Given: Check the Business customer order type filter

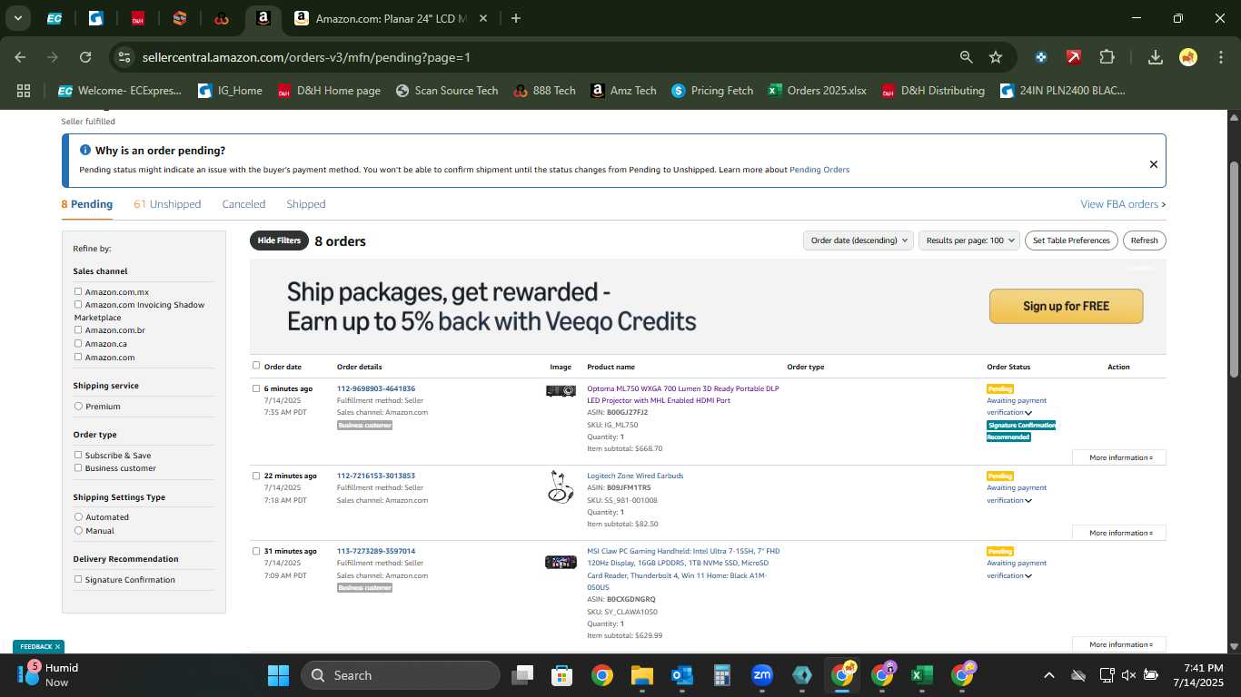Looking at the screenshot, I should [x=78, y=468].
